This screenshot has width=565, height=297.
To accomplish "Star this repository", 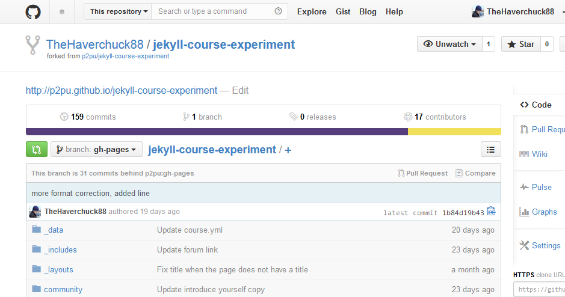I will click(x=520, y=44).
